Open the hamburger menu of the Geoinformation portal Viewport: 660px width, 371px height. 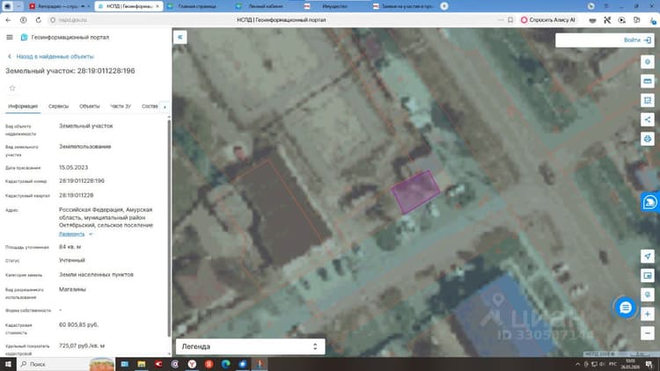pos(10,38)
